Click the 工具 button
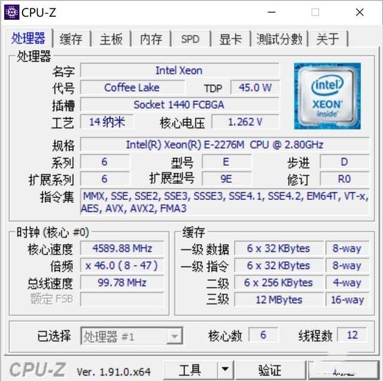 click(x=190, y=370)
